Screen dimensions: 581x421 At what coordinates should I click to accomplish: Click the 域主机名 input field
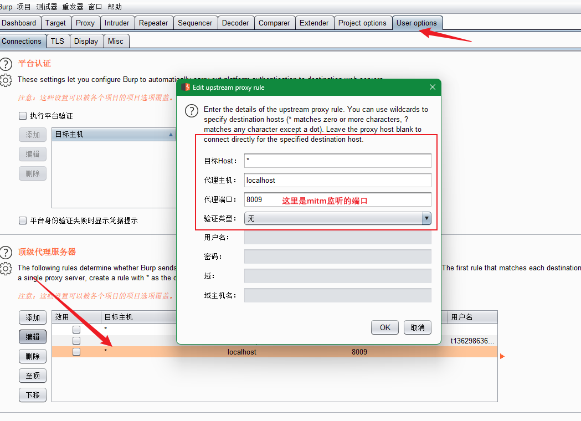(x=337, y=295)
